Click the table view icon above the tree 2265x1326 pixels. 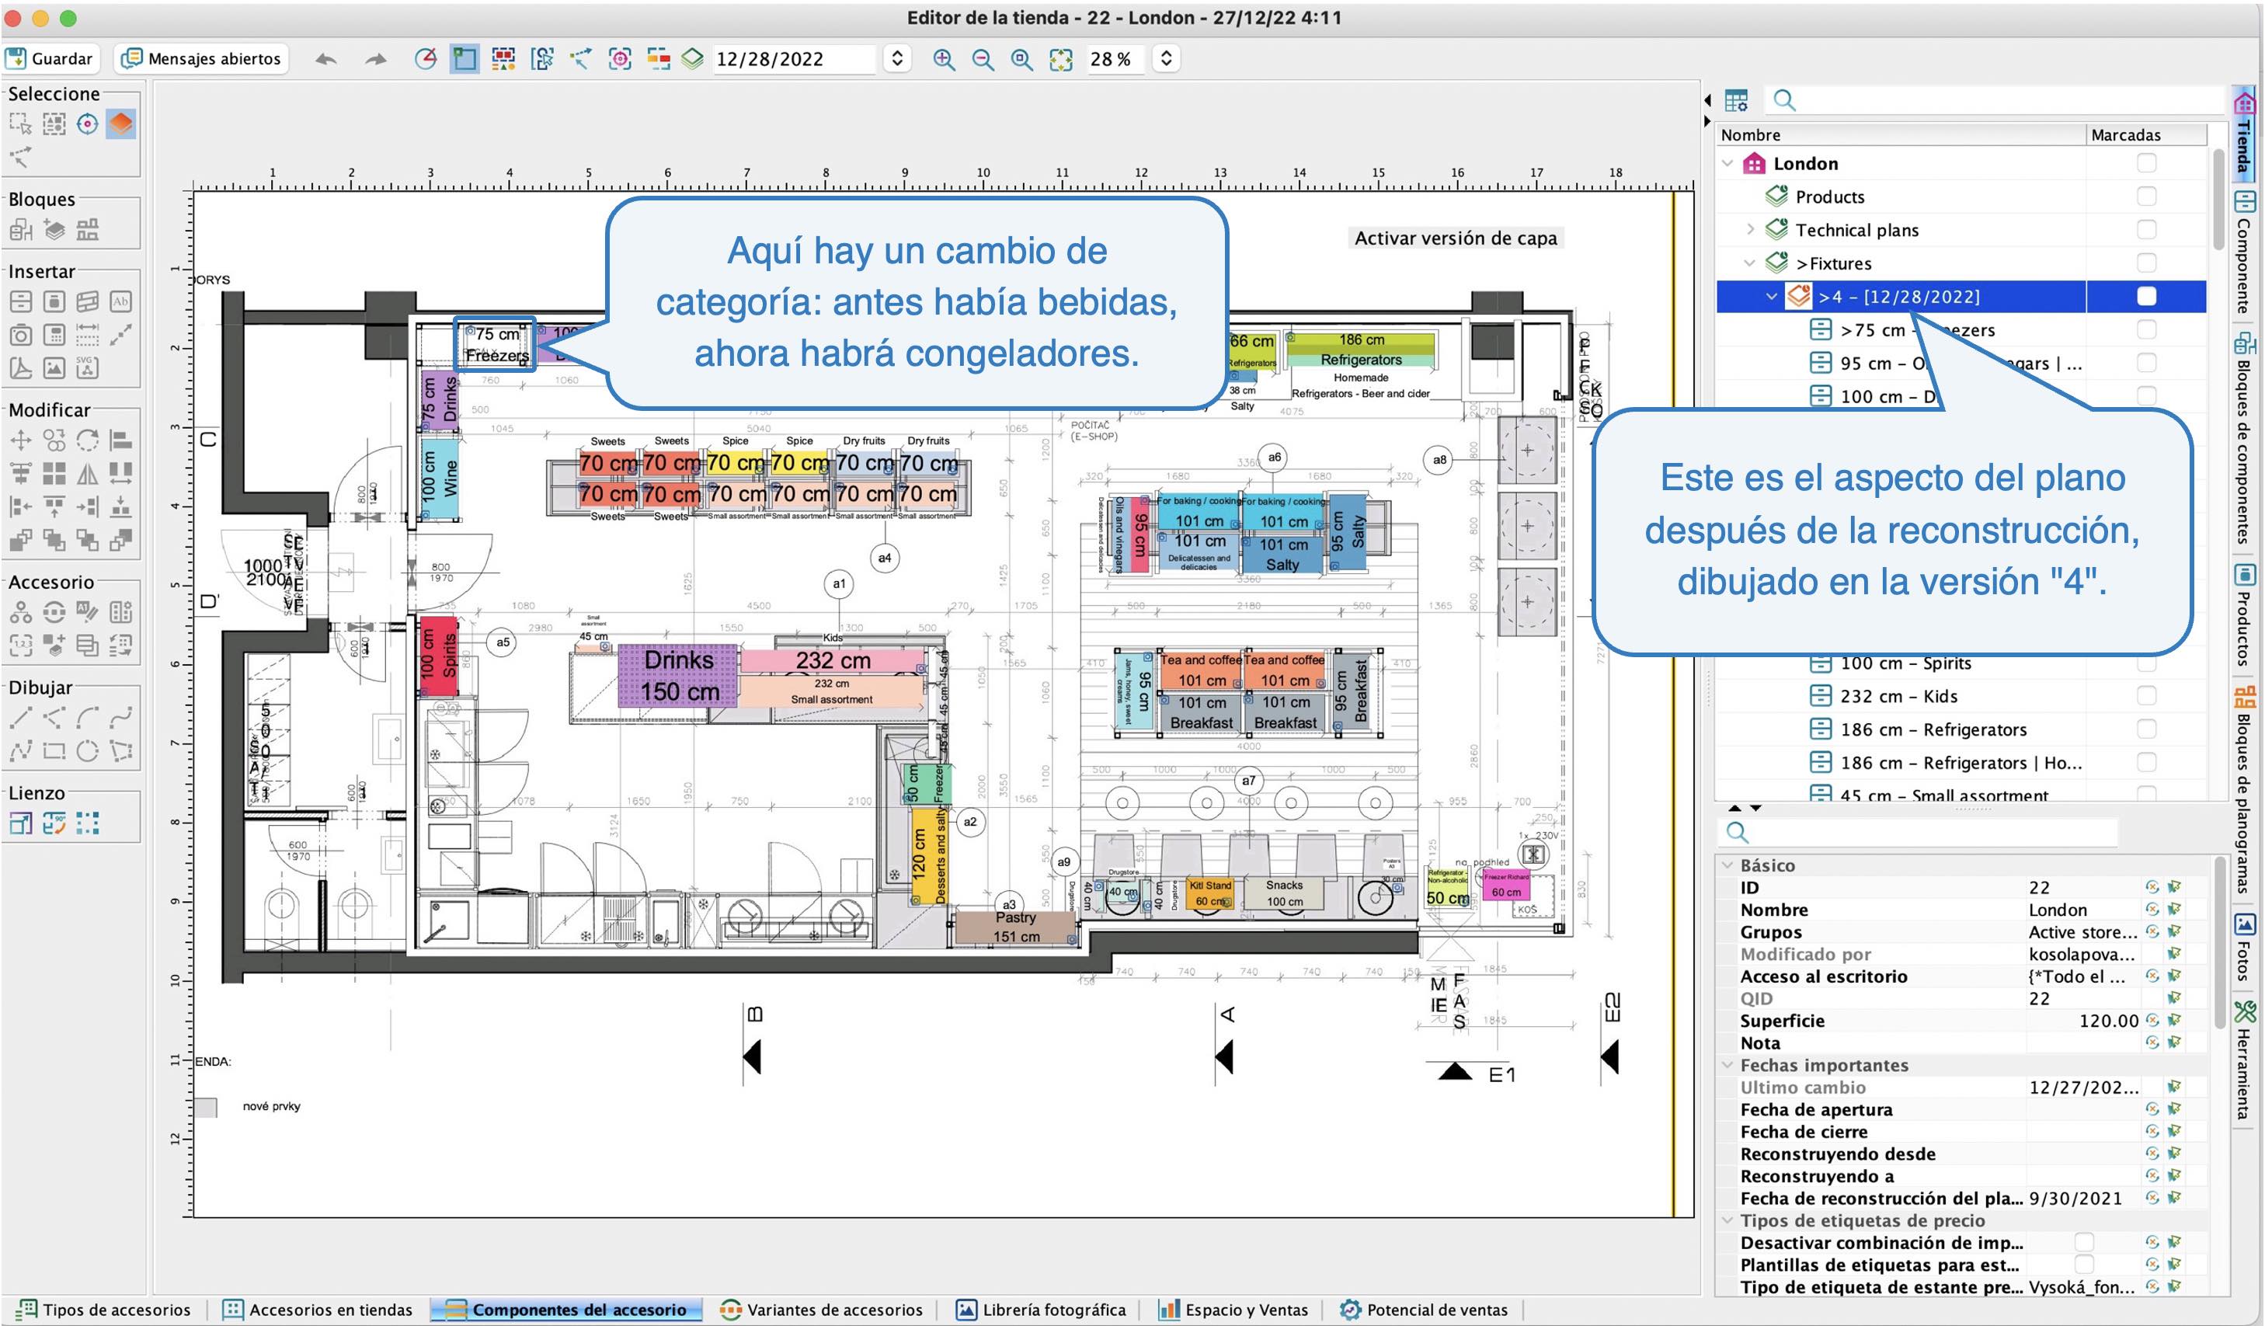coord(1737,101)
